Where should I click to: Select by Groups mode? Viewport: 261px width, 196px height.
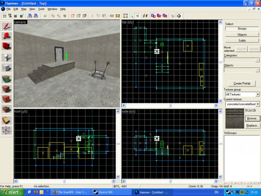click(x=242, y=29)
